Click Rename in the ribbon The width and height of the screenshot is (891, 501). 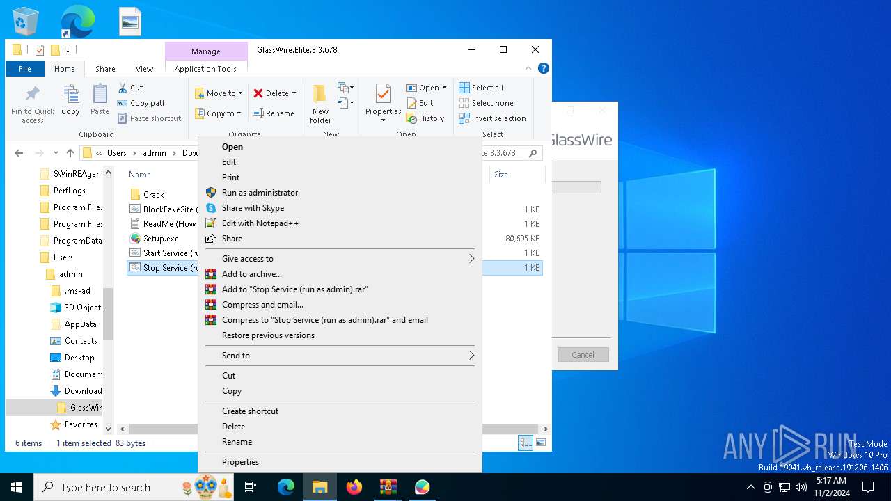click(274, 113)
